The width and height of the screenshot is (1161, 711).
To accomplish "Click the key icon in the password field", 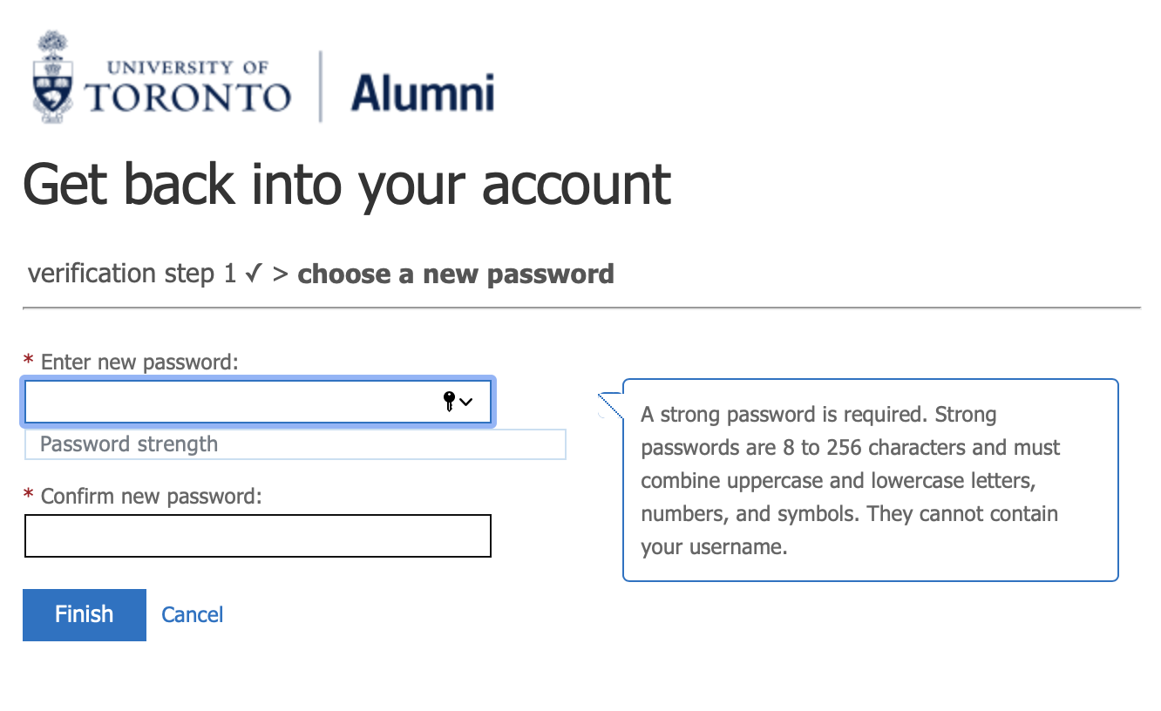I will 450,402.
